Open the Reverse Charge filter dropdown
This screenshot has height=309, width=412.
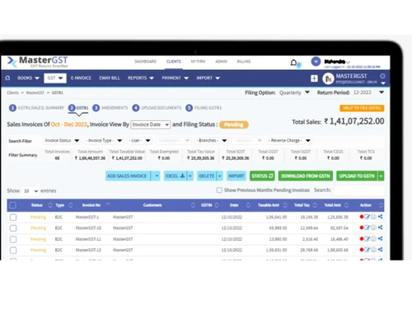[289, 141]
